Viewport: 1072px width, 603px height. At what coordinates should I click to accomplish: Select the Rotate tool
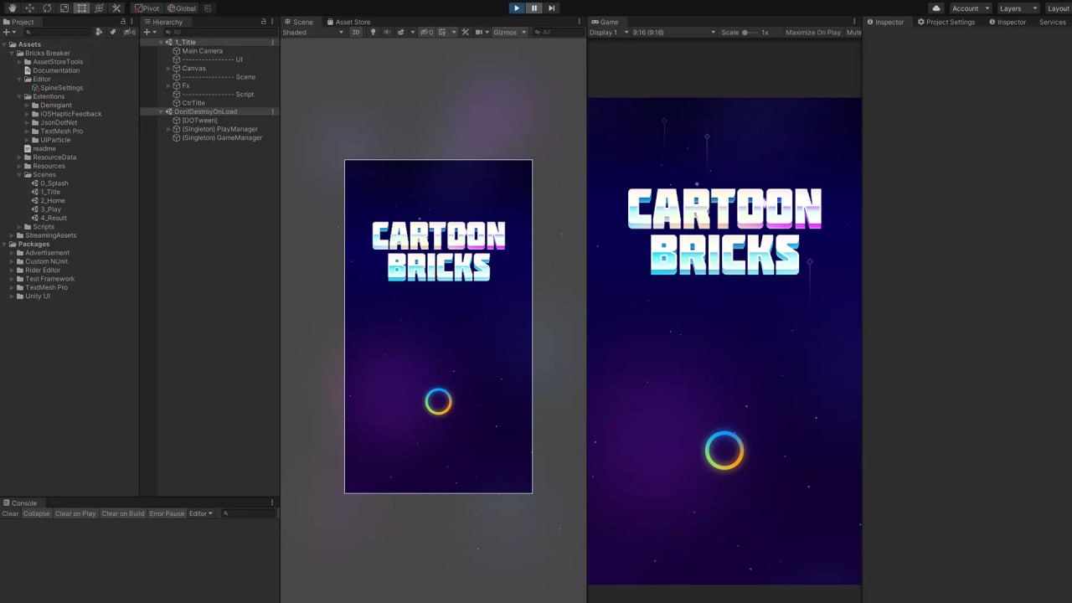click(47, 8)
